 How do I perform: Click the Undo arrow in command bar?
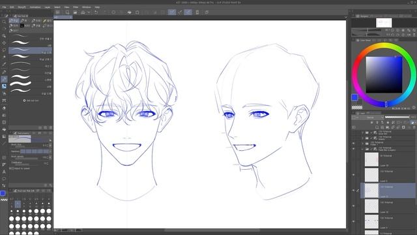coord(96,12)
